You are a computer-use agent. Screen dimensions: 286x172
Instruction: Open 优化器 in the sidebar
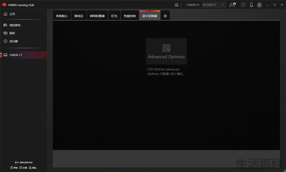(x=23, y=41)
